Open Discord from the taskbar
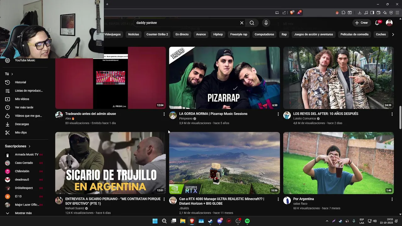 click(x=220, y=221)
